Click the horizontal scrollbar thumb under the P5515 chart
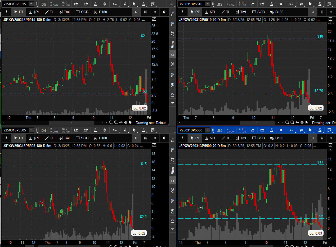The image size is (336, 247). [x=71, y=123]
